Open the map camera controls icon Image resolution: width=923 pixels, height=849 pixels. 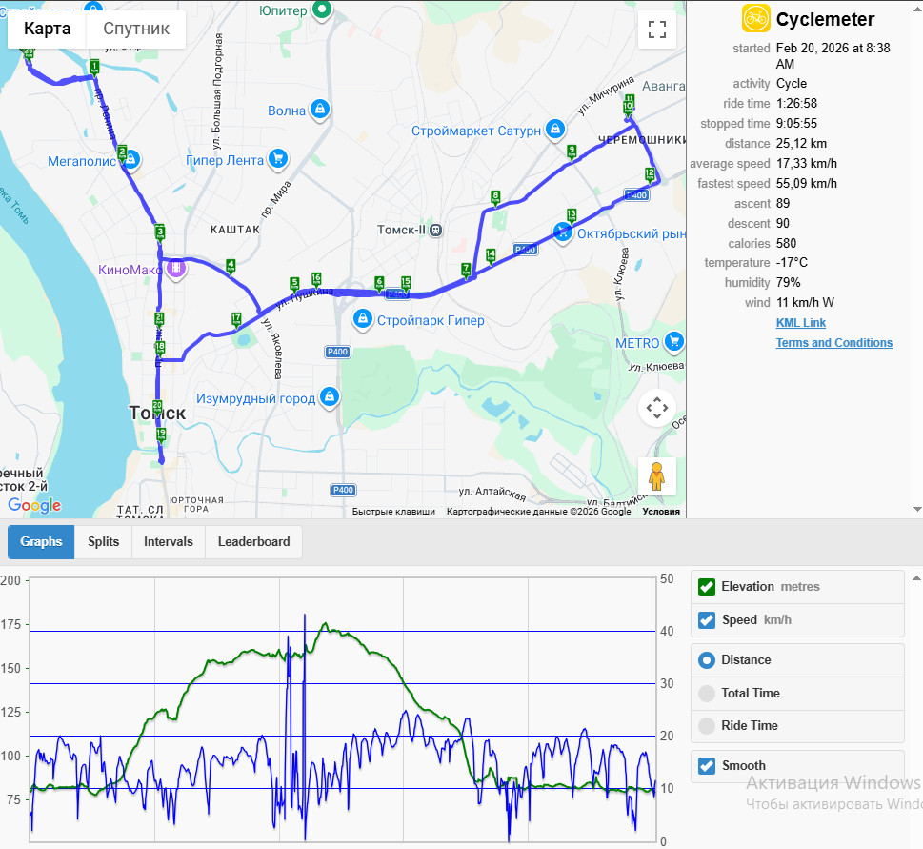(x=657, y=408)
